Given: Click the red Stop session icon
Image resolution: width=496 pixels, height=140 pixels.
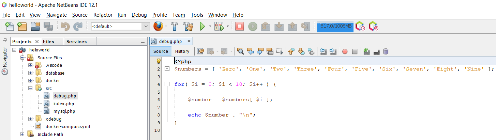Looking at the screenshot, I should 240,26.
